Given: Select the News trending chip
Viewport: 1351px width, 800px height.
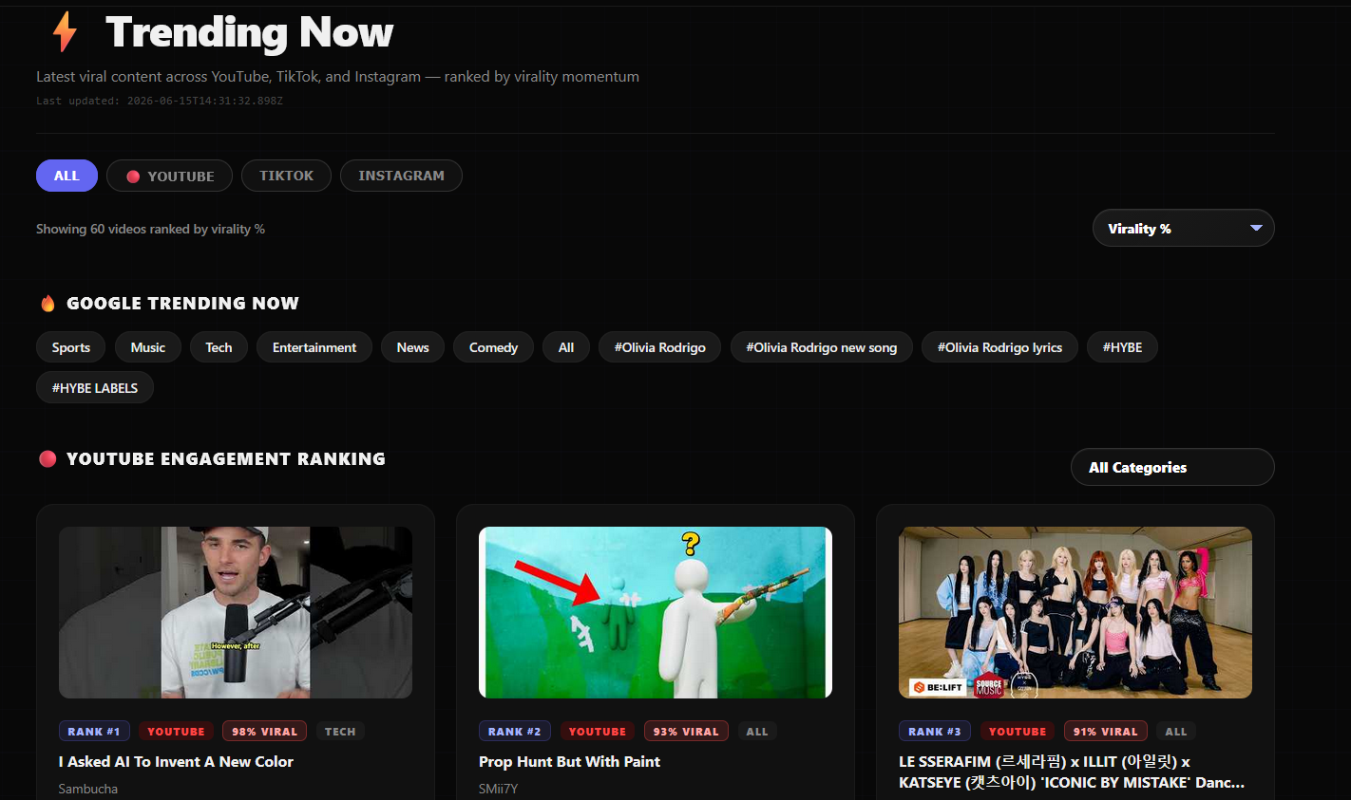Looking at the screenshot, I should click(412, 347).
